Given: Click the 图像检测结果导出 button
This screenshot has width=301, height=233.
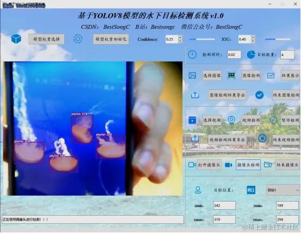Looking at the screenshot, I should click(227, 95).
